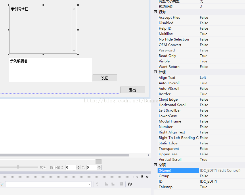Viewport: 245px width, 195px height.
Task: Click the clear all output icon
Action: point(121,184)
